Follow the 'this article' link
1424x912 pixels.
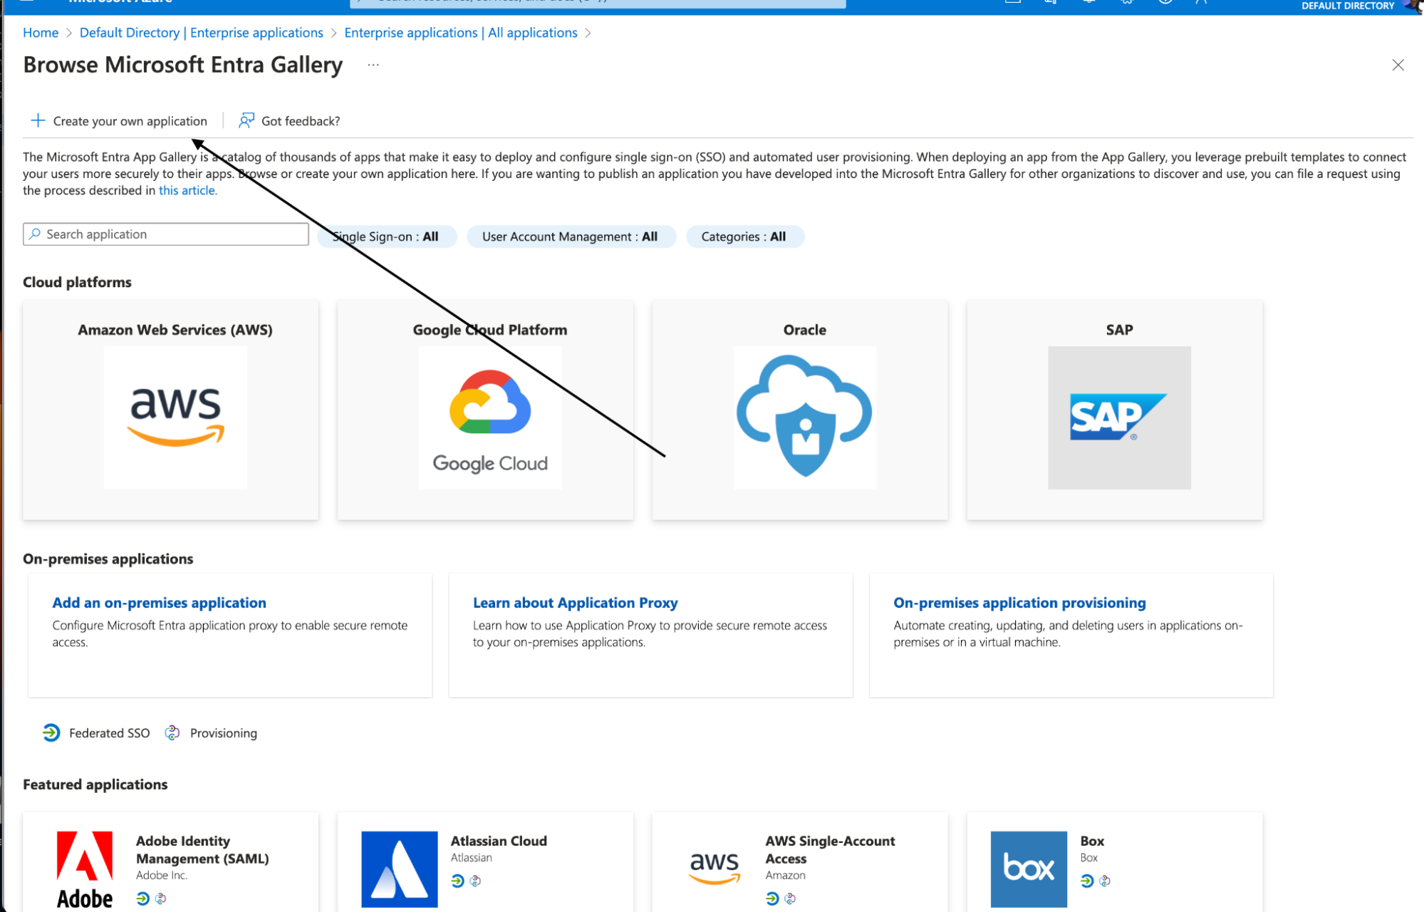(x=187, y=190)
